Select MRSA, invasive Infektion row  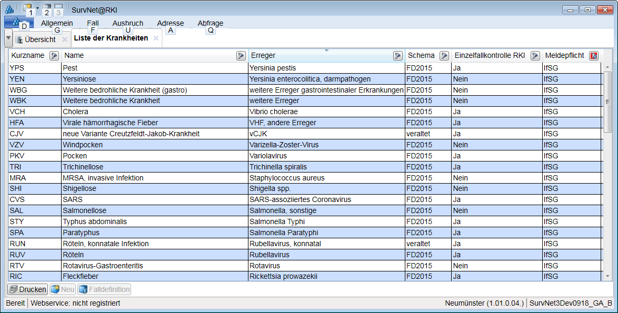coord(305,178)
